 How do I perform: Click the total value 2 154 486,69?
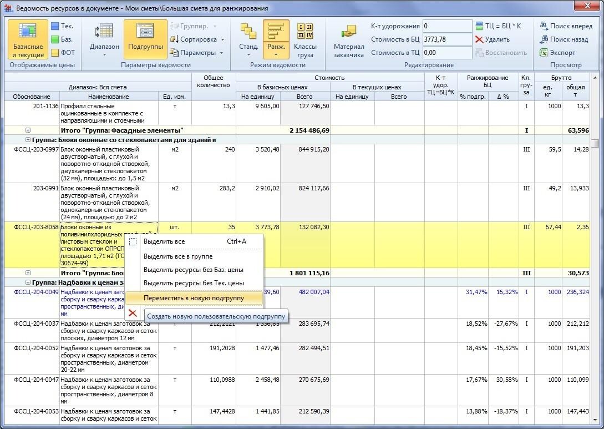pos(309,130)
